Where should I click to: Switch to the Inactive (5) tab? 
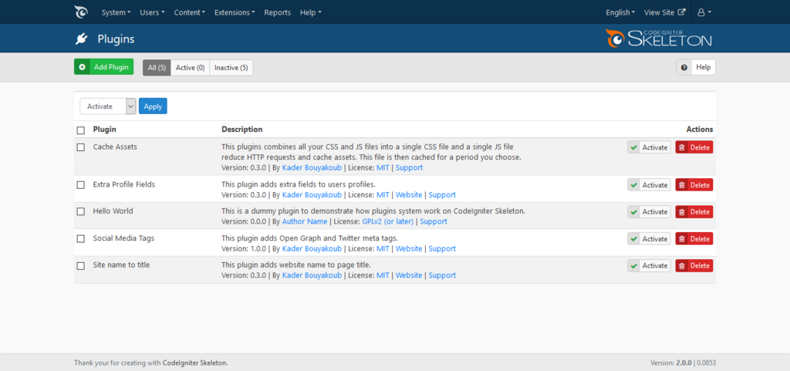(x=231, y=67)
